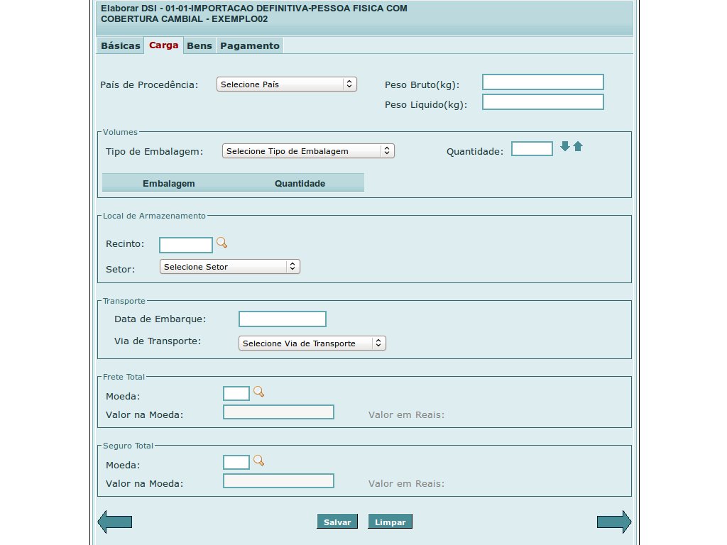Click inside the Peso Bruto field
The image size is (727, 545).
coord(542,82)
